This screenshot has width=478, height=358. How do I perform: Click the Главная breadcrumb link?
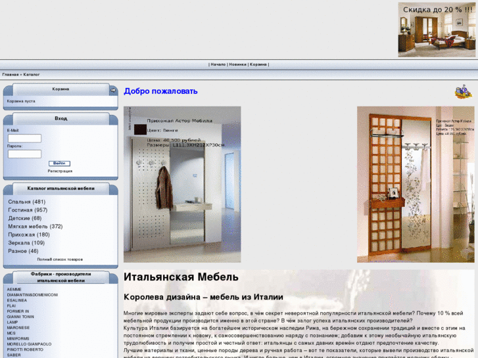(x=11, y=75)
